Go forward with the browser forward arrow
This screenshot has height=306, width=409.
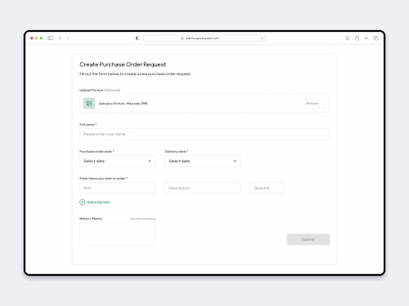click(68, 38)
